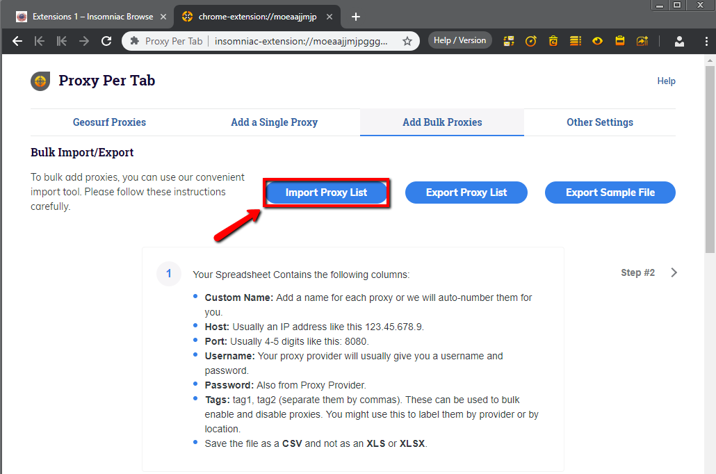Click the address bar URL field

302,41
